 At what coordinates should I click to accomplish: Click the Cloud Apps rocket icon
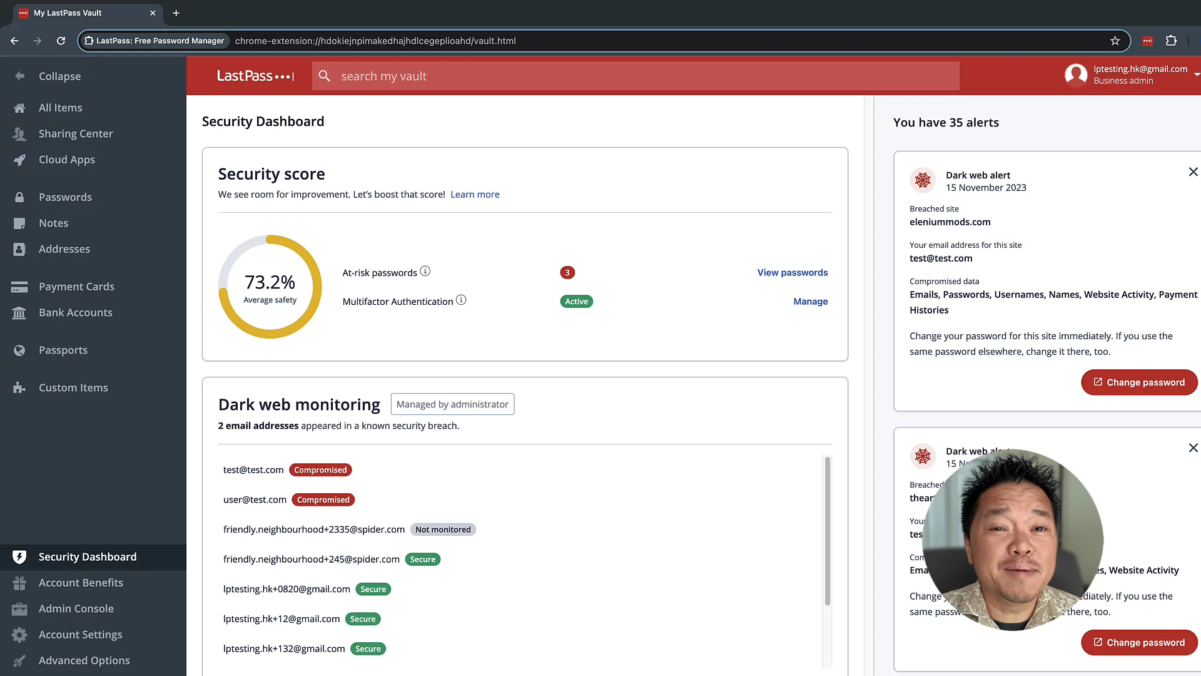click(x=19, y=160)
